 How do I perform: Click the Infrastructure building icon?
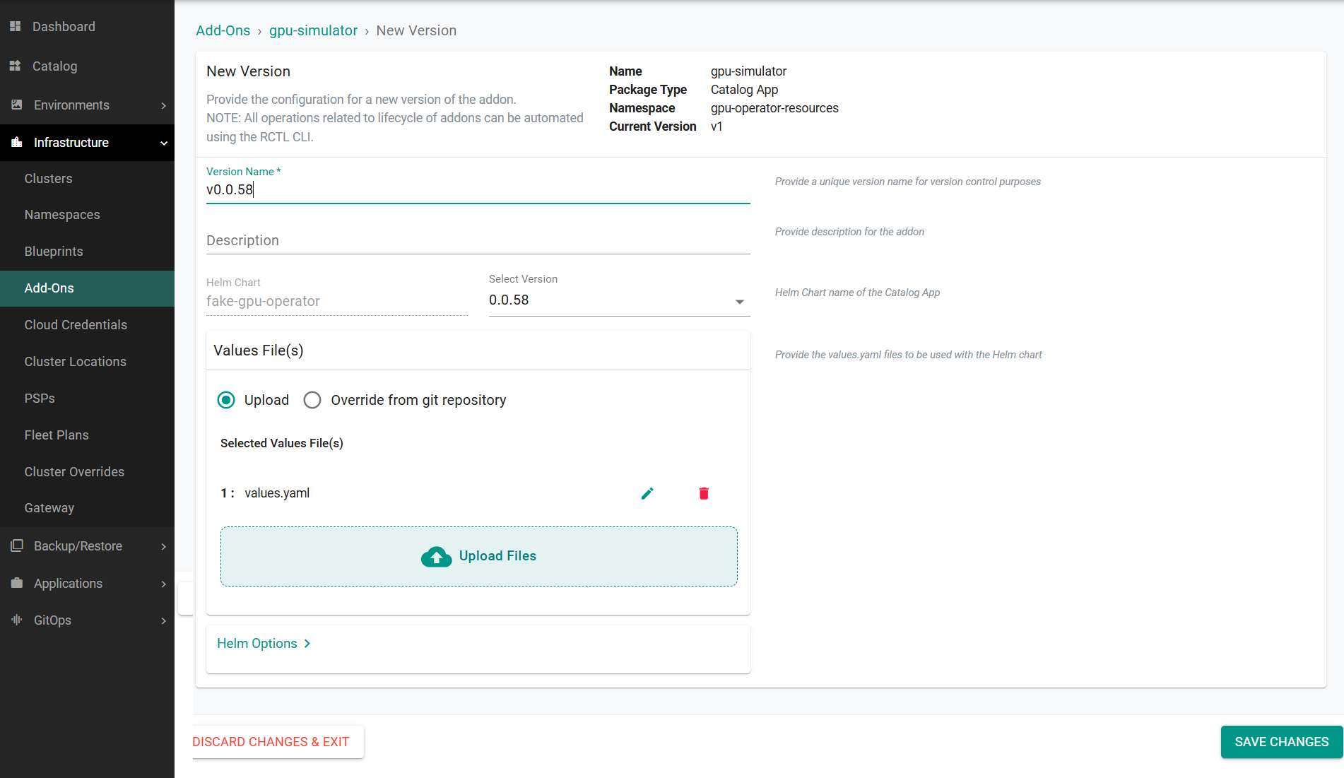16,142
